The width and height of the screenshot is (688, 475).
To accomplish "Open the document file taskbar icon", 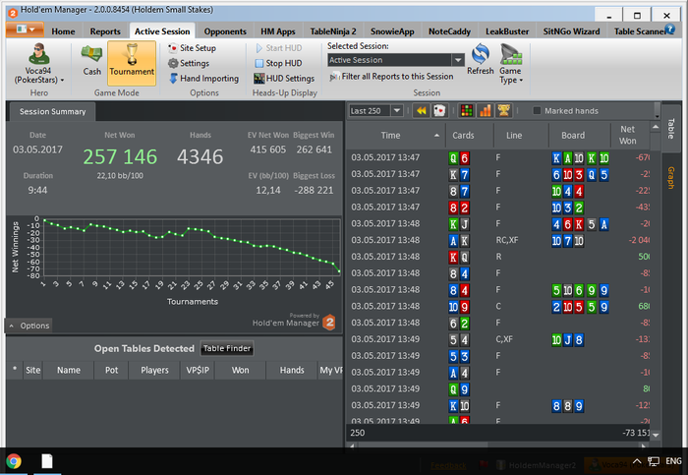I will [47, 461].
